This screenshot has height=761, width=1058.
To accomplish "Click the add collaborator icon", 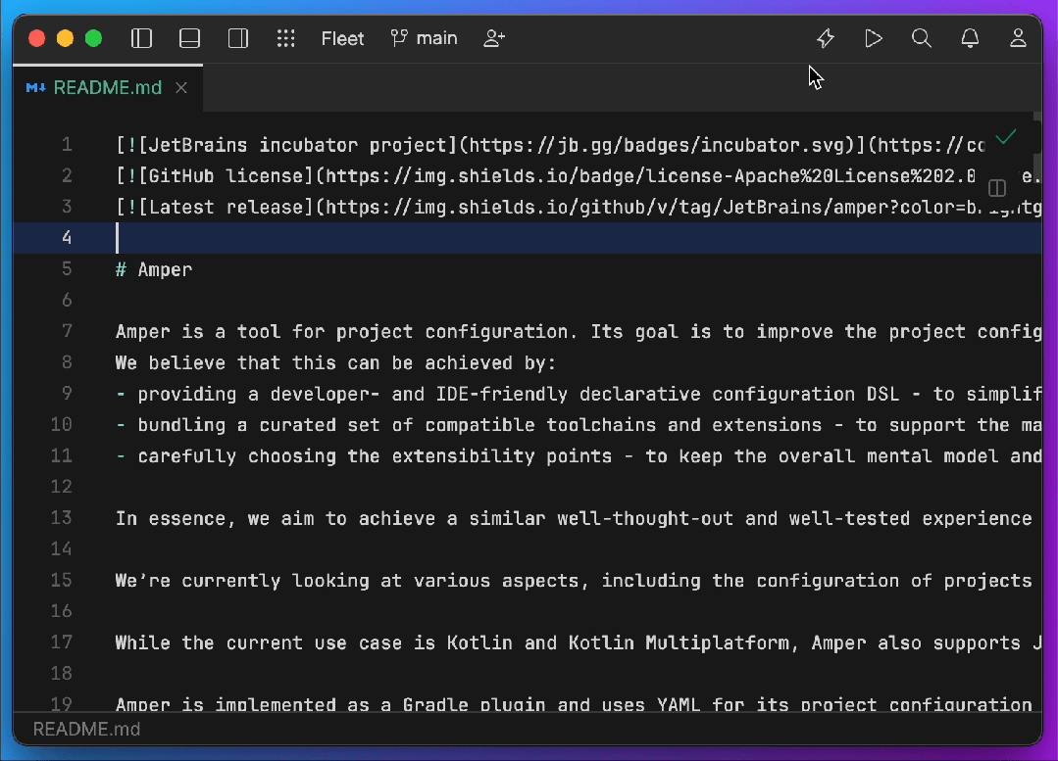I will (494, 38).
